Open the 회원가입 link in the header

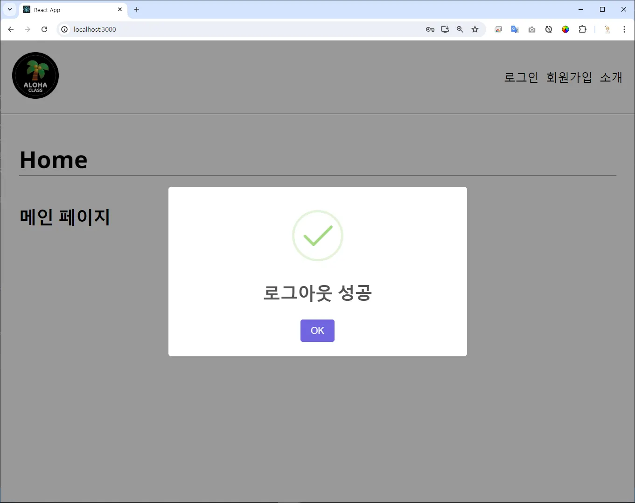point(569,77)
